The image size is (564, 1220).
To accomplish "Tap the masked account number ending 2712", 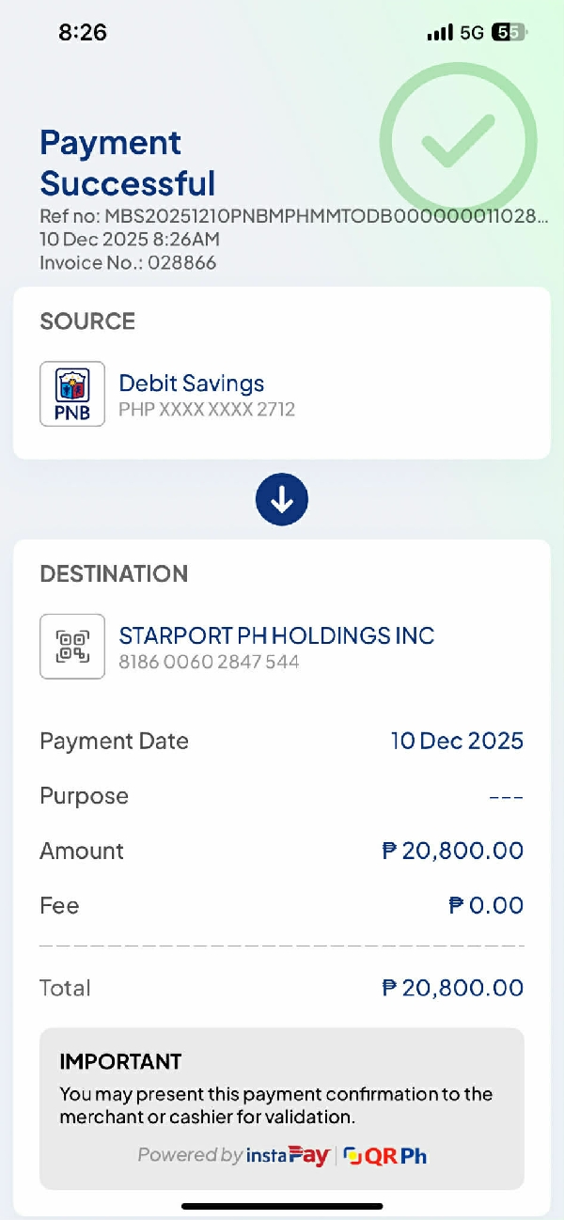I will click(207, 409).
